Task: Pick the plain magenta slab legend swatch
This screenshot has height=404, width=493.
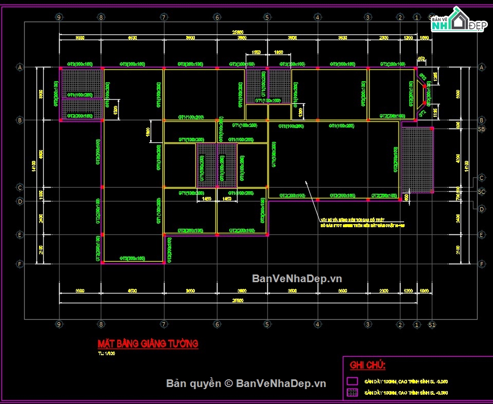Action: 352,381
